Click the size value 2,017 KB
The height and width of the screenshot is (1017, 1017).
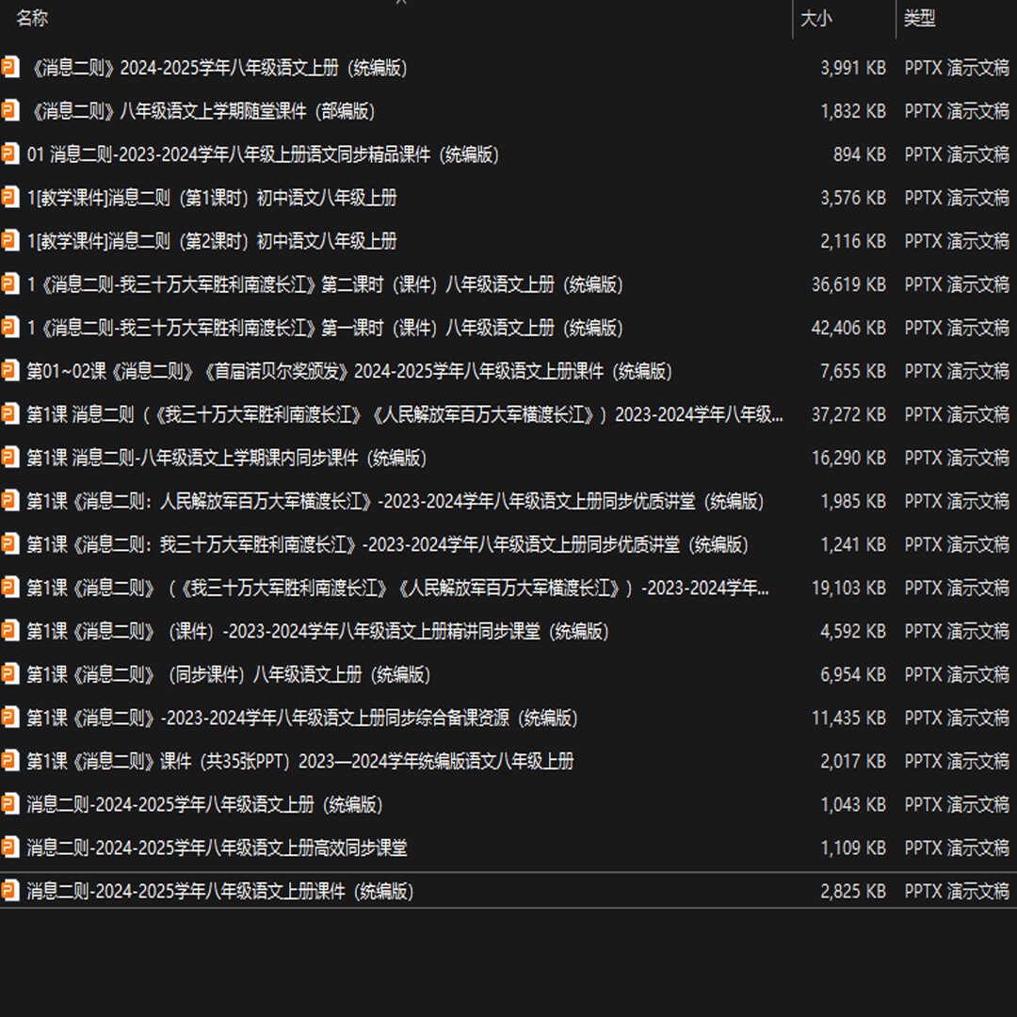pos(853,761)
